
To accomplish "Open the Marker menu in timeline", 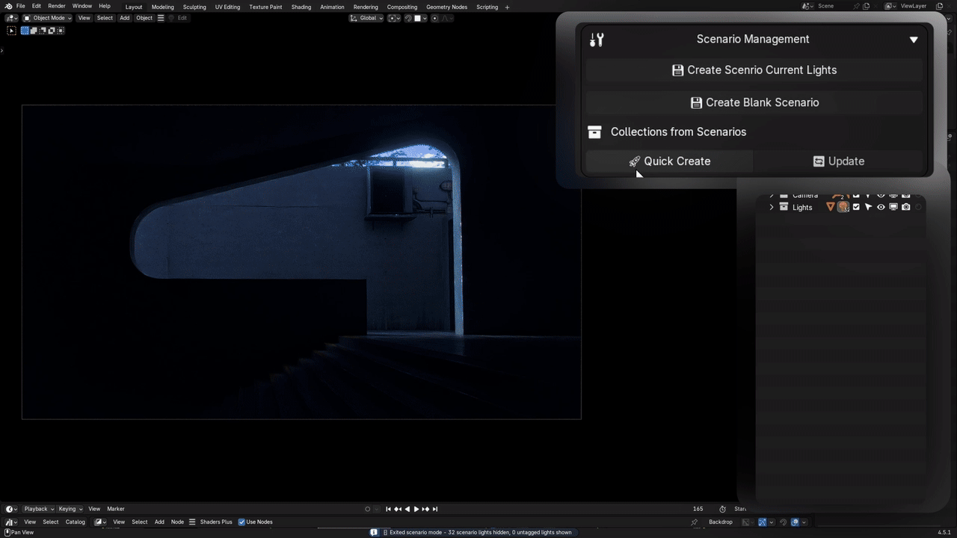I will coord(116,509).
